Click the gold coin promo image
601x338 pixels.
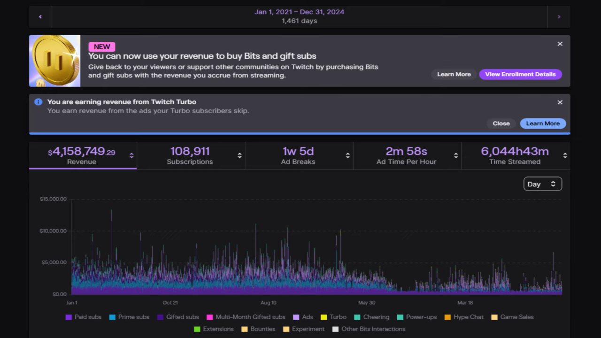point(55,61)
